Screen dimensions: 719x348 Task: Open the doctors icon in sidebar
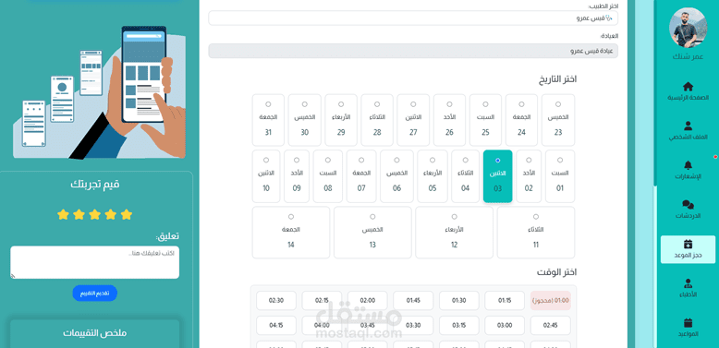[688, 283]
